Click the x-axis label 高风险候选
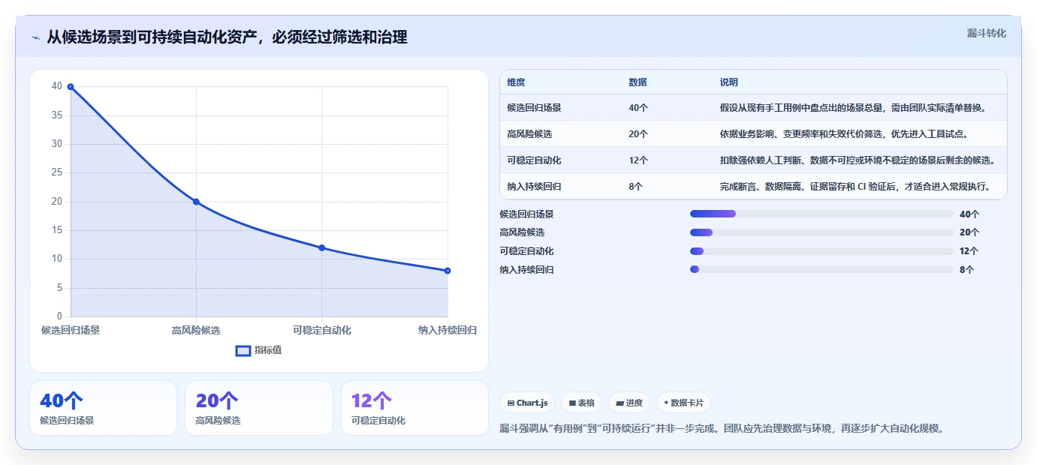Viewport: 1037px width, 465px height. (x=196, y=330)
